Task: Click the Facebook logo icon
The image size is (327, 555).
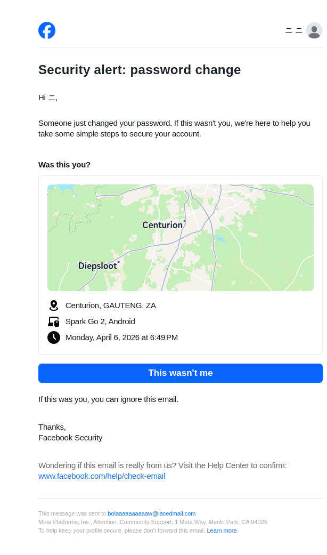Action: 47,30
